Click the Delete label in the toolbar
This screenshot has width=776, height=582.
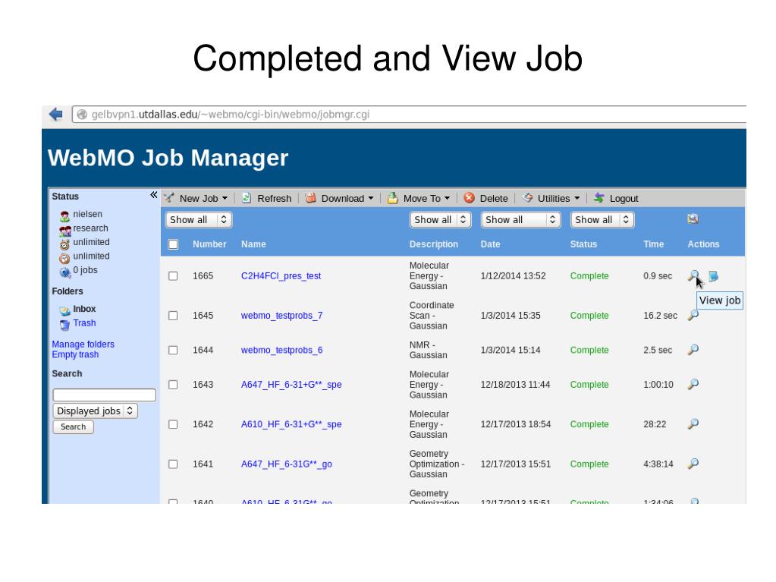[494, 198]
